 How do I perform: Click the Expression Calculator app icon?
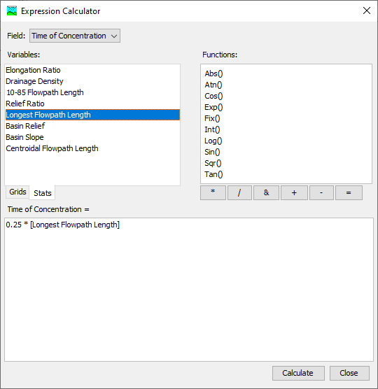pyautogui.click(x=12, y=11)
